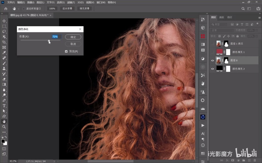
Task: Select the Eyedropper tool
Action: pos(4,53)
